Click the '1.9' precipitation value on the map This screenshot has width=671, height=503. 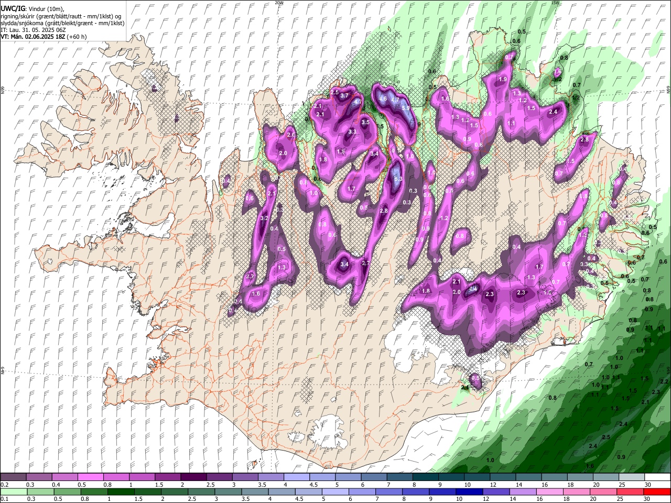[x=503, y=79]
